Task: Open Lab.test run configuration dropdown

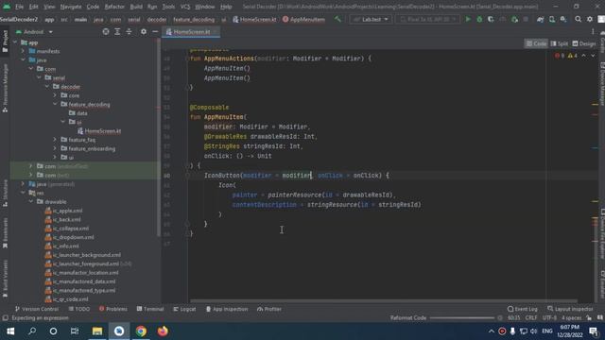Action: click(371, 19)
